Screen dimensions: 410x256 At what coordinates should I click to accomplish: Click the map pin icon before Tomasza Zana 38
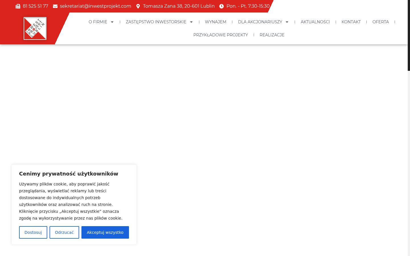click(138, 6)
